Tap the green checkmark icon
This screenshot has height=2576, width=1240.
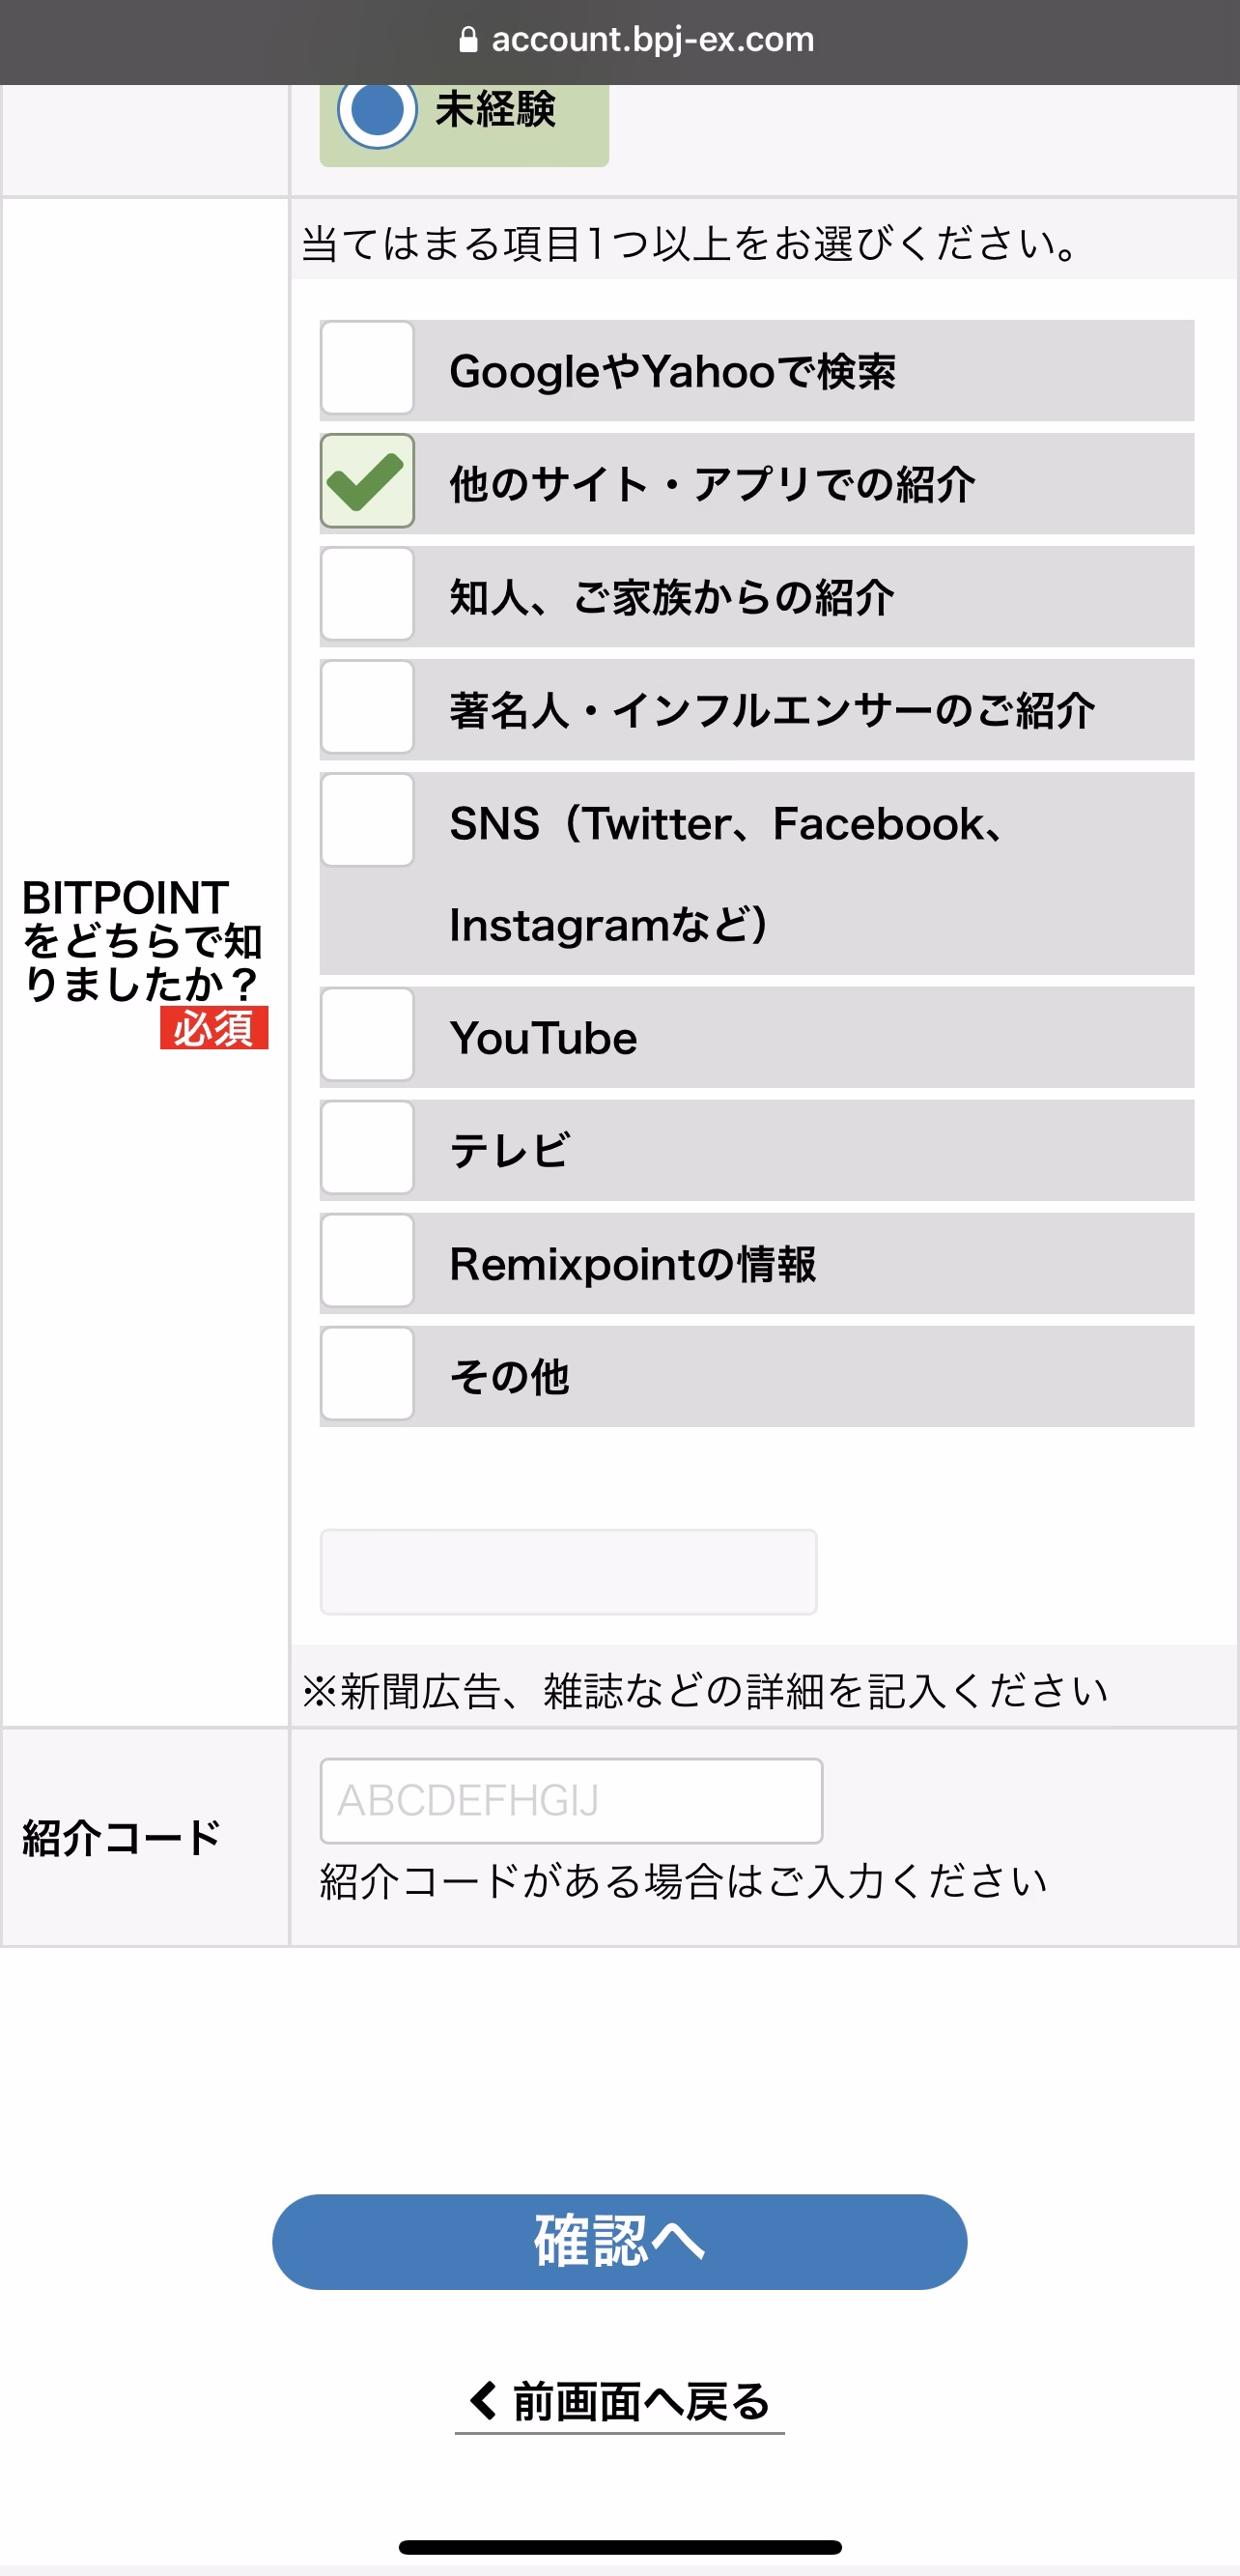365,481
